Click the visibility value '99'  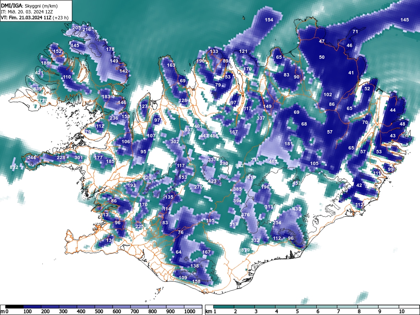pos(391,169)
